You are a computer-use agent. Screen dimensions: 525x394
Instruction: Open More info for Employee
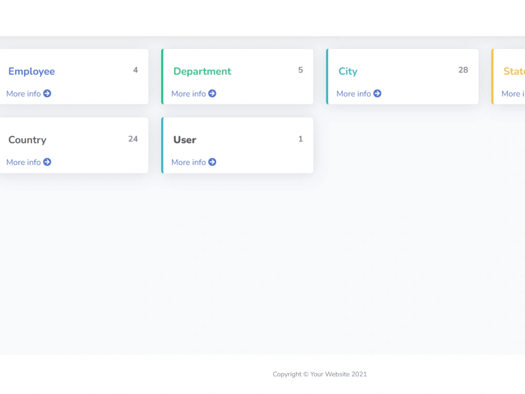(22, 94)
